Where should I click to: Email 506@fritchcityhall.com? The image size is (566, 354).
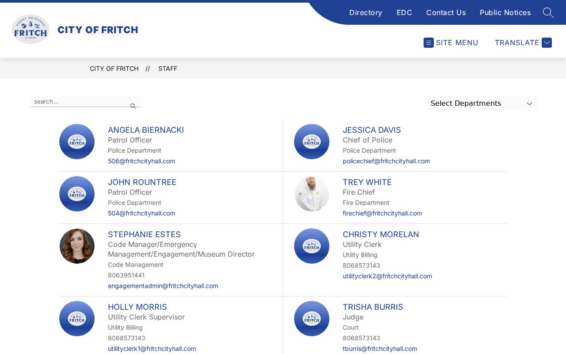141,161
